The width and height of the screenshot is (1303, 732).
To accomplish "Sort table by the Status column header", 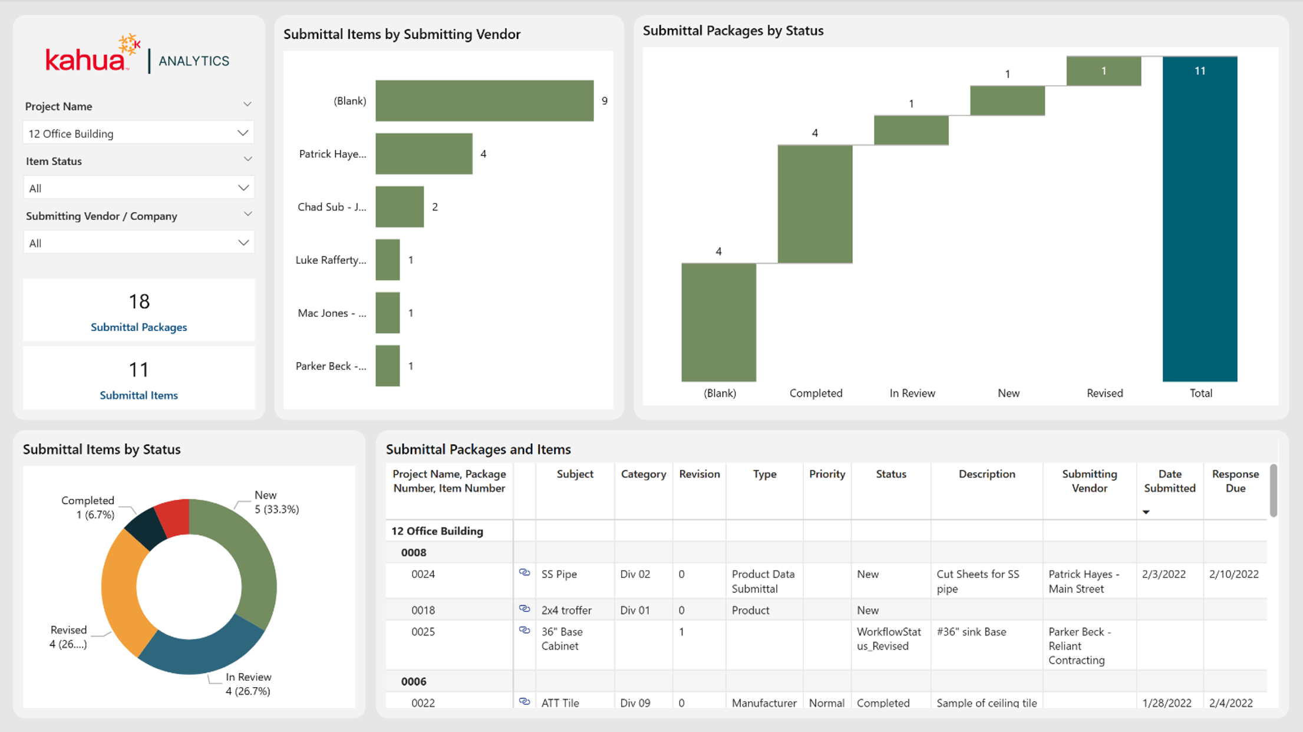I will click(890, 474).
